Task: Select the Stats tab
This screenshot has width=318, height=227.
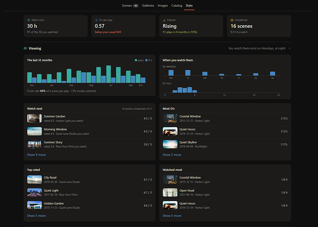Action: 189,6
